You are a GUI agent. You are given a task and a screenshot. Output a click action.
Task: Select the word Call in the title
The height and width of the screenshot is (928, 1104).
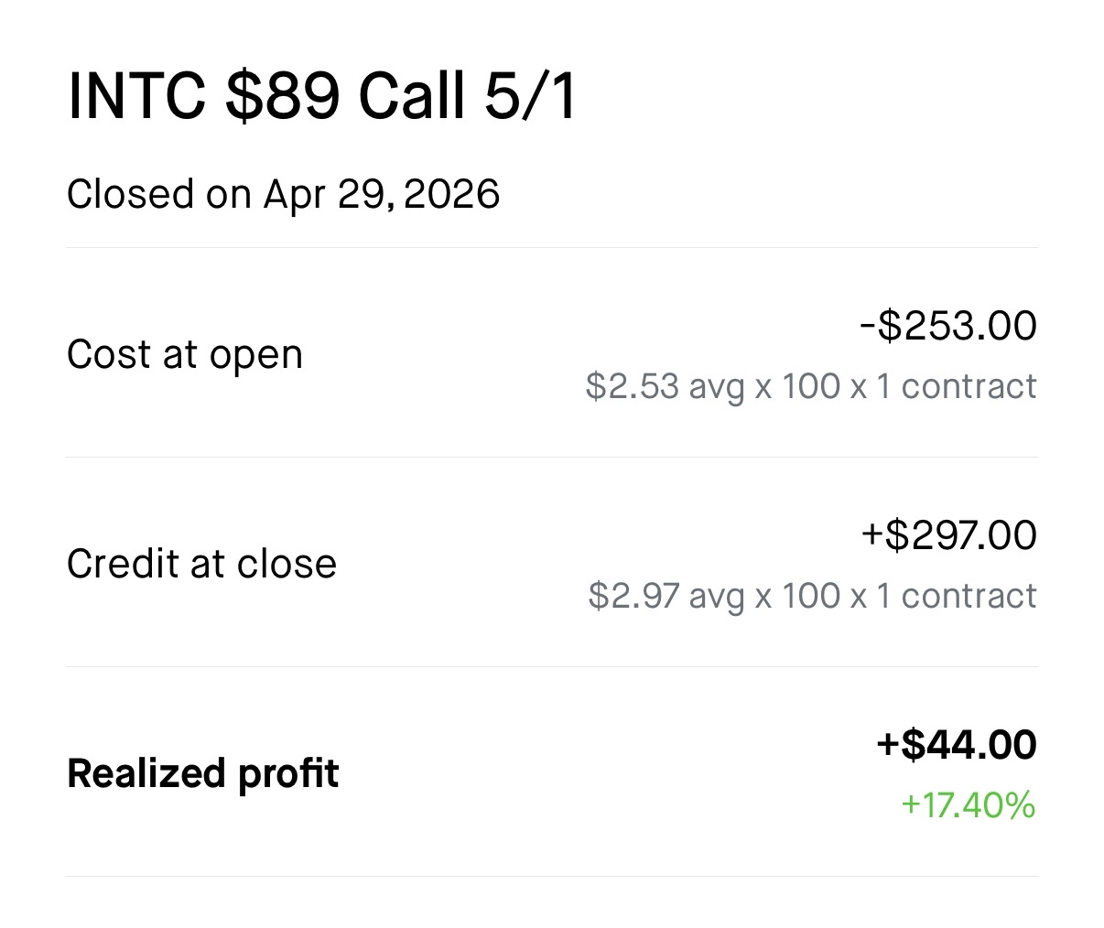click(x=412, y=96)
